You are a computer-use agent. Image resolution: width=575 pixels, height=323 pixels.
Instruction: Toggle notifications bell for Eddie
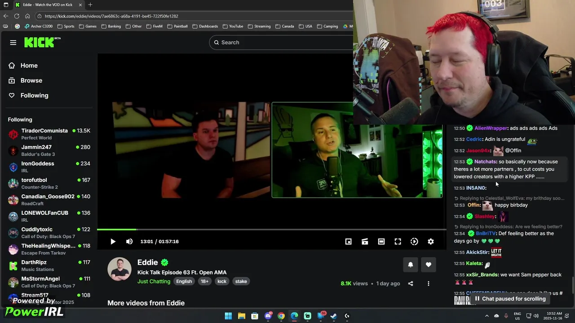click(x=410, y=265)
